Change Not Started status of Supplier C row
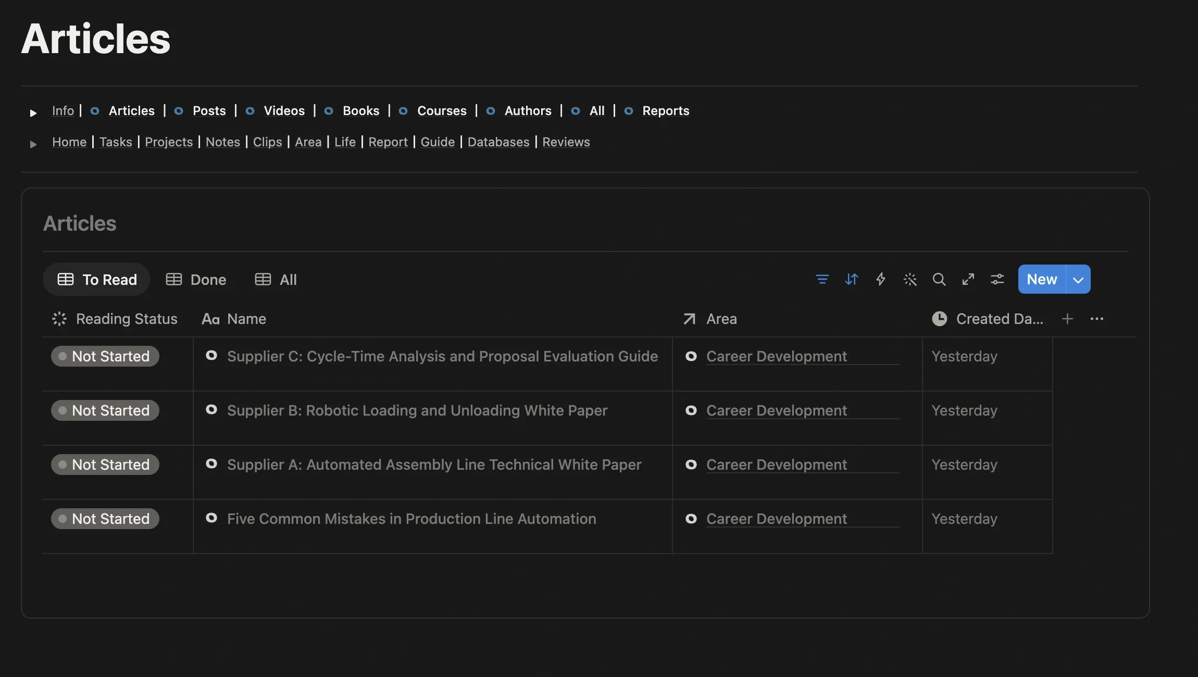This screenshot has width=1198, height=677. click(105, 356)
